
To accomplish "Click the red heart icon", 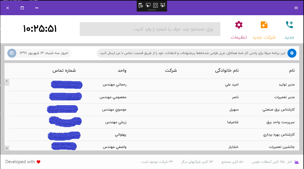I will (38, 162).
